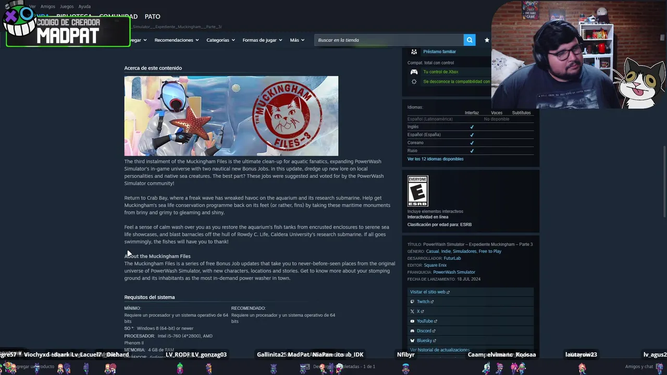Image resolution: width=667 pixels, height=375 pixels.
Task: Expand Ver los 12 idiomas disponibles
Action: 435,159
